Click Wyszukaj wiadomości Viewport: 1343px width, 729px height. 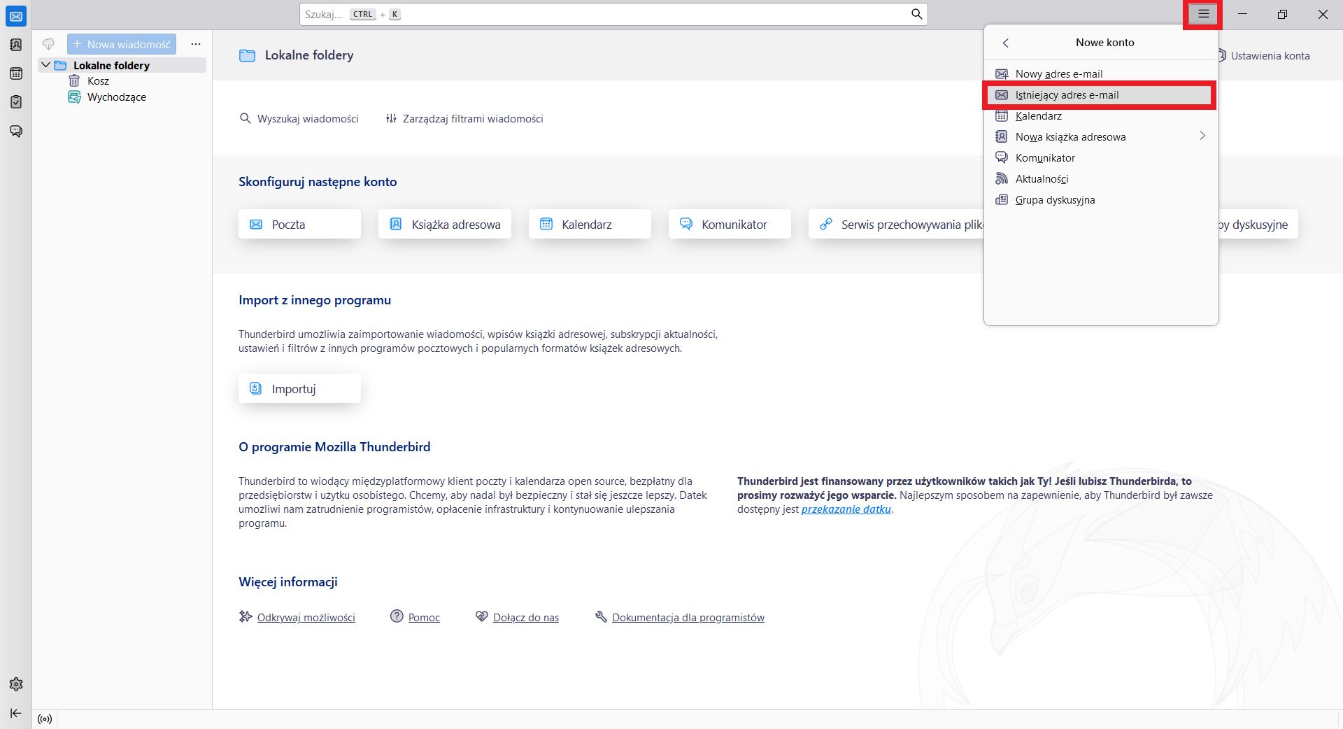(x=299, y=119)
